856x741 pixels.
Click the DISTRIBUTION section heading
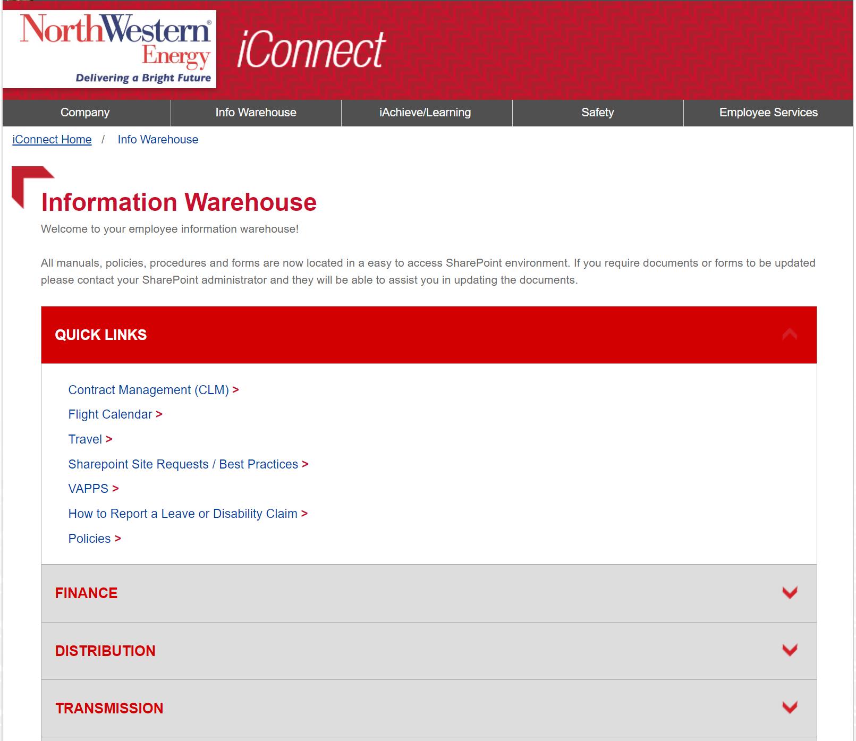105,651
